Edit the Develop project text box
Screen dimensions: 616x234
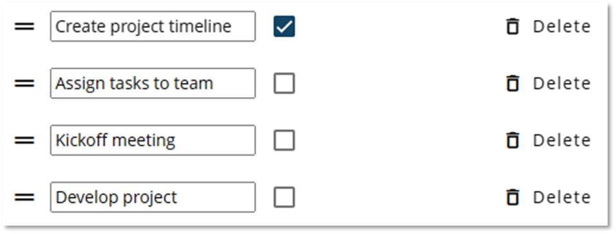click(153, 197)
